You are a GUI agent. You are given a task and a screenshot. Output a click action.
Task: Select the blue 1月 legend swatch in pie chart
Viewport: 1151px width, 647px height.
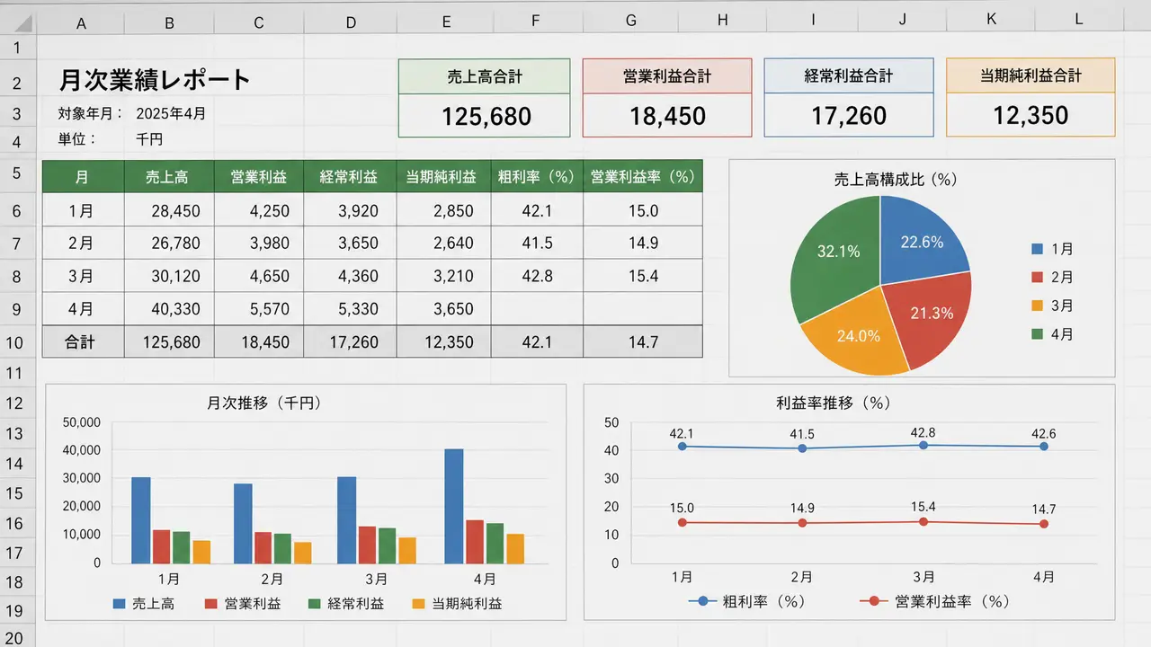coord(1038,249)
